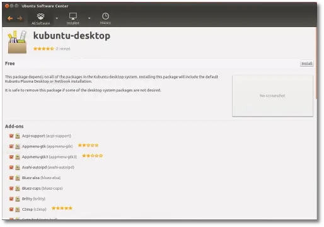The width and height of the screenshot is (324, 227).
Task: Select the Bluez-cups (bluez-cups) label
Action: pos(42,189)
